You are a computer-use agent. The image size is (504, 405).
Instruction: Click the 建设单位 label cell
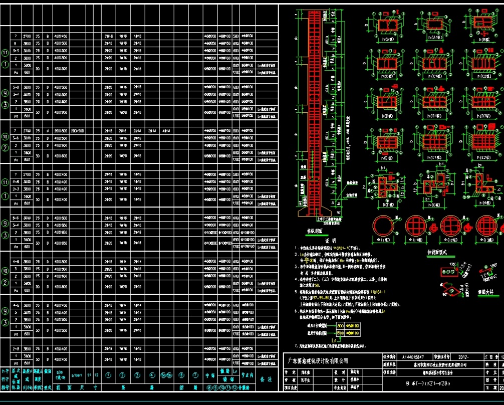click(x=390, y=364)
